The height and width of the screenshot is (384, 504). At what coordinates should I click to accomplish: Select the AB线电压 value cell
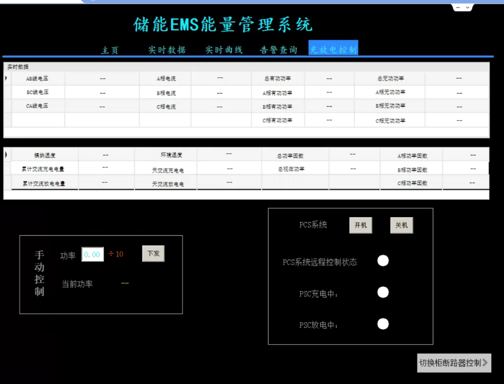click(102, 78)
